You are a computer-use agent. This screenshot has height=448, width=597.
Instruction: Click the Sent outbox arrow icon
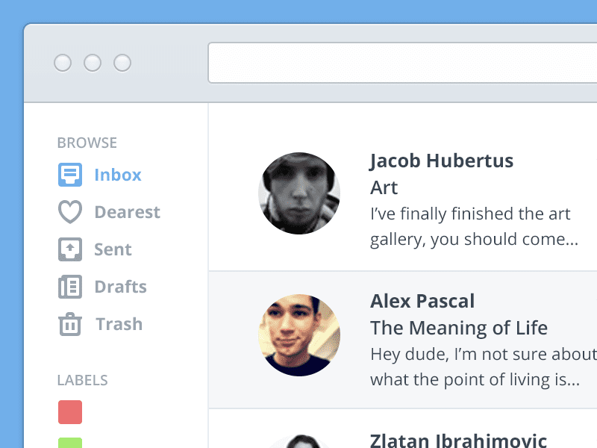point(70,249)
